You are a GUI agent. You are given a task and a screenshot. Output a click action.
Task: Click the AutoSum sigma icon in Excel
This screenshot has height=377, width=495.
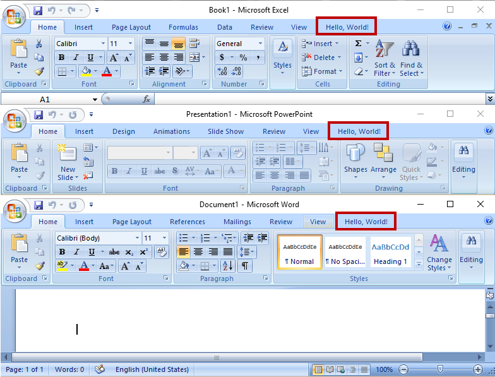[x=358, y=43]
